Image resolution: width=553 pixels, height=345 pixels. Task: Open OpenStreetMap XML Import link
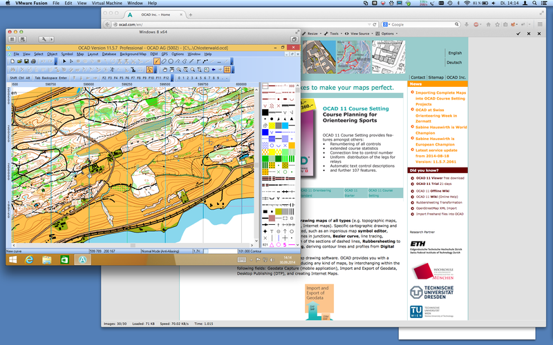coord(436,208)
